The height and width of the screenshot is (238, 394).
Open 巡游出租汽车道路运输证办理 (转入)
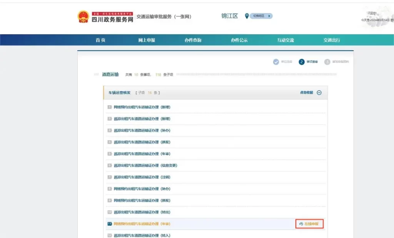click(142, 235)
